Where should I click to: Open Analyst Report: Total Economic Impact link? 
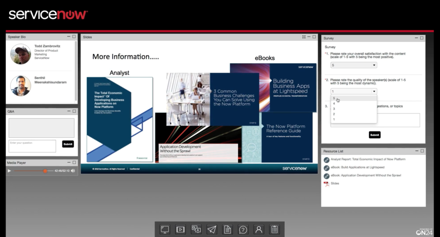(x=368, y=159)
